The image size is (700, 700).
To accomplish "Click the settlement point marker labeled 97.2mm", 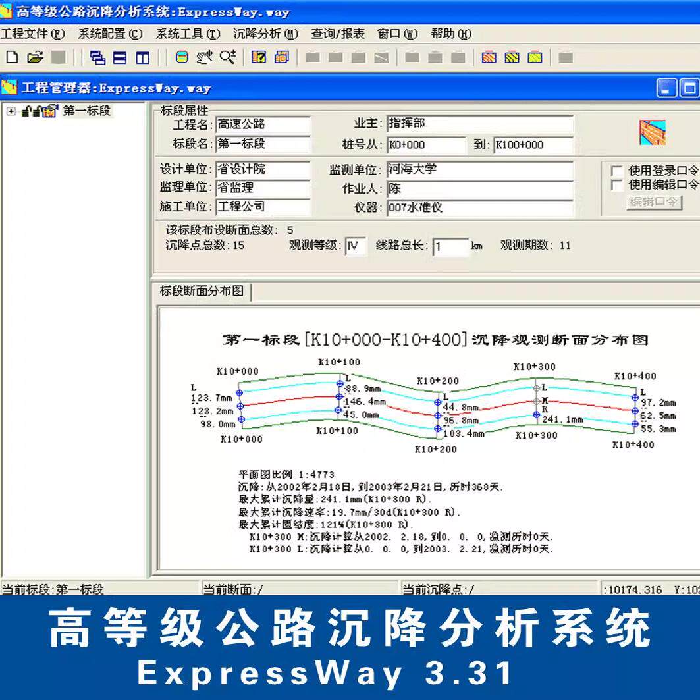I will click(x=635, y=397).
